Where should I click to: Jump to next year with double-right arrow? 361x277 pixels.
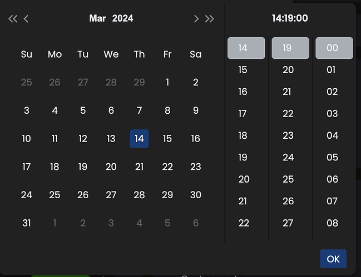point(209,19)
